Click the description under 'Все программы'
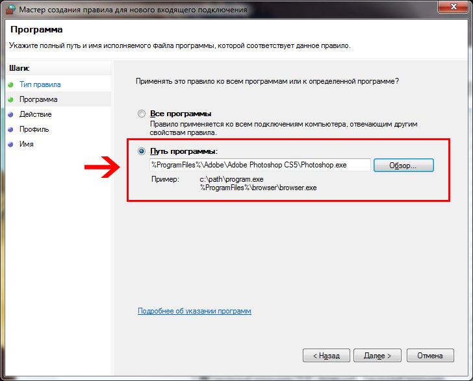 283,128
